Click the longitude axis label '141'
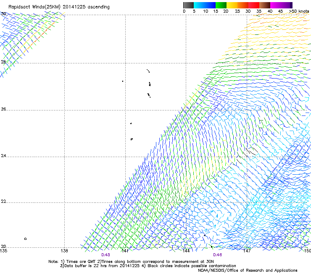Viewport: 311px width, 273px height. click(125, 251)
